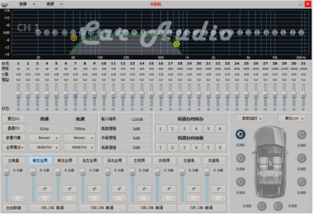The image size is (313, 214).
Task: Select the bottom-right subwoofer speaker under the car
Action: click(278, 206)
